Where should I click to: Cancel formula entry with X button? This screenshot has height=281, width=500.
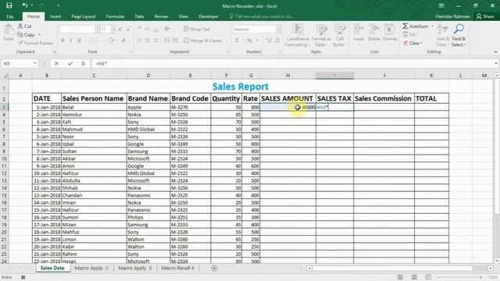[56, 64]
